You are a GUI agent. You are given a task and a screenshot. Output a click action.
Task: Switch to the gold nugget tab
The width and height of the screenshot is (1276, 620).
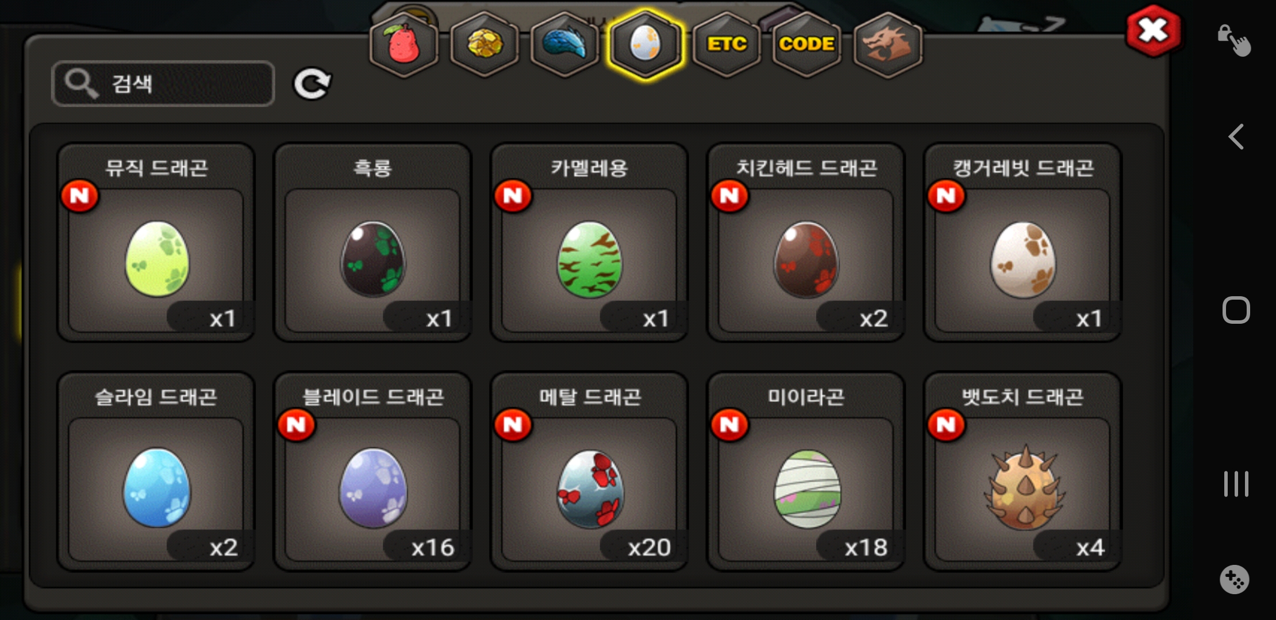(485, 45)
